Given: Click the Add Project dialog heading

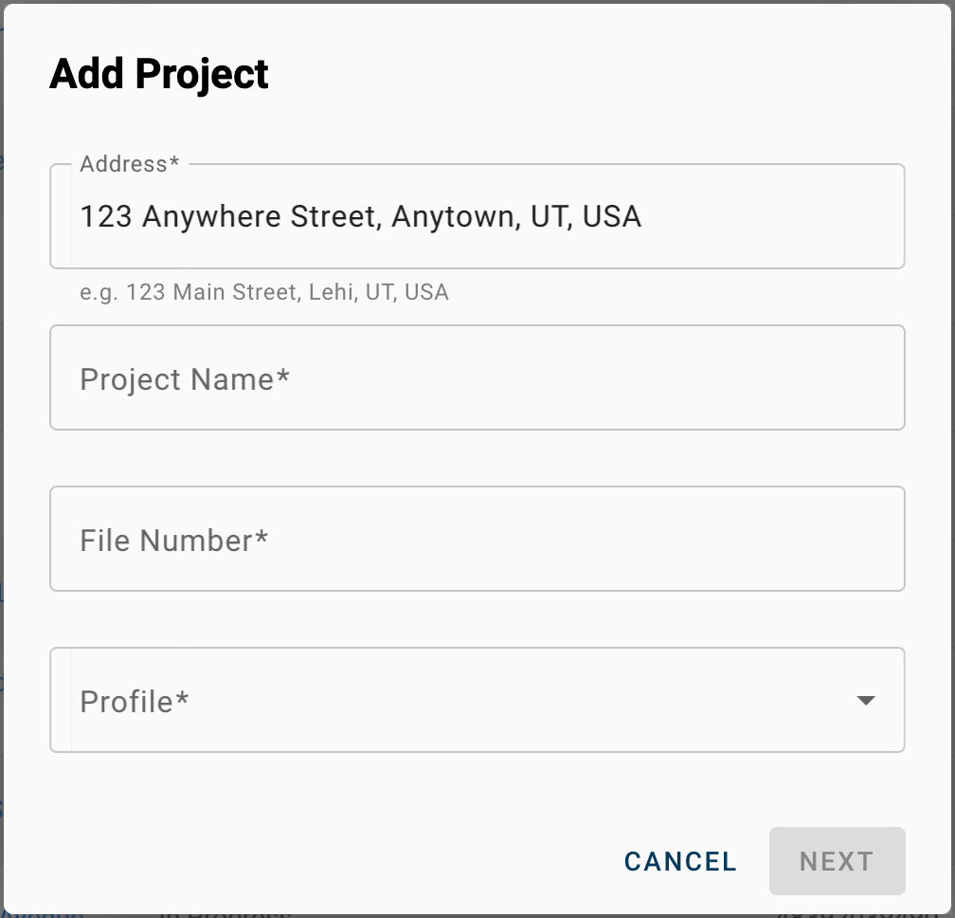Looking at the screenshot, I should [x=159, y=74].
